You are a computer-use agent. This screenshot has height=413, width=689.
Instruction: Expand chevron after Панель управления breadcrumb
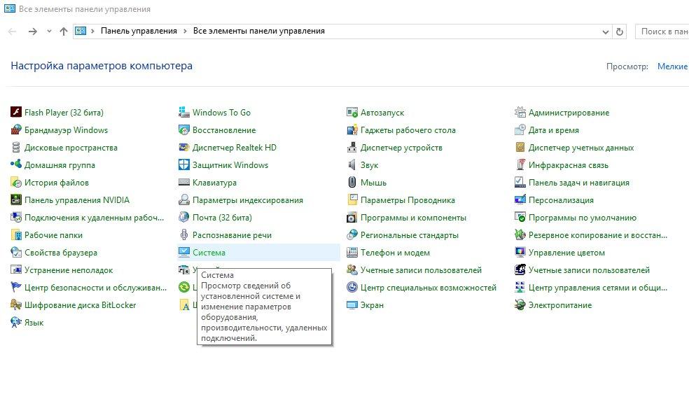coord(185,31)
